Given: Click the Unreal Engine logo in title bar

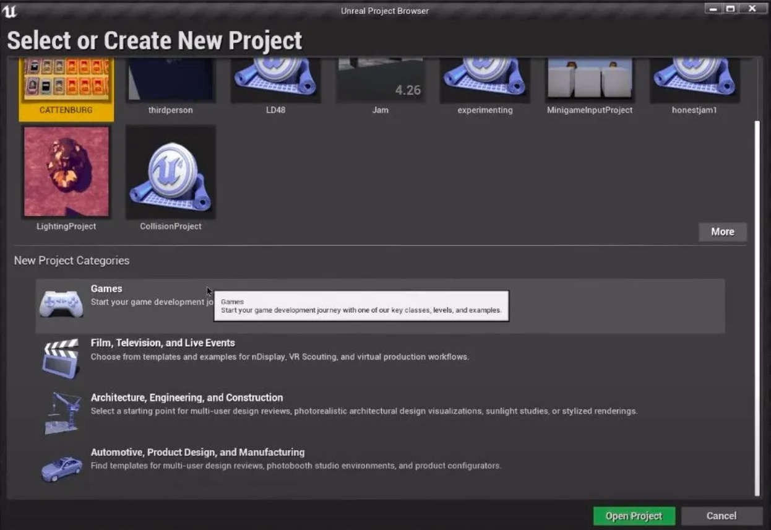Looking at the screenshot, I should click(10, 11).
